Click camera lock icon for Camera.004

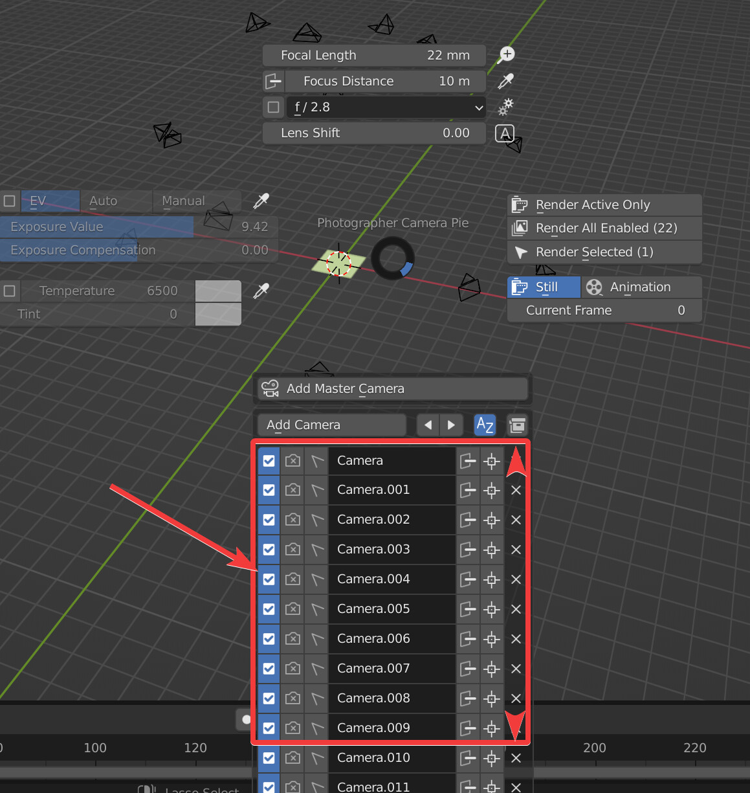click(x=292, y=579)
